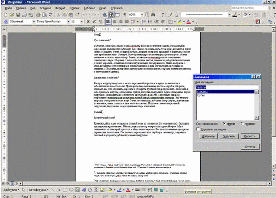Open a file with the folder icon
Screen dimensions: 276x198
point(12,15)
